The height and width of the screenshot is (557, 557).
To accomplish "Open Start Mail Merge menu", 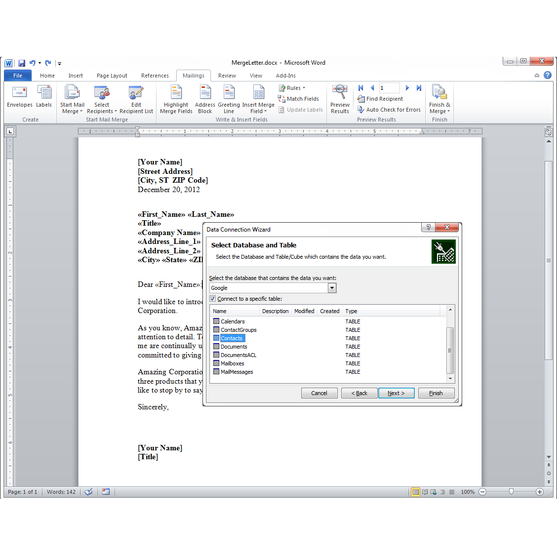I will 72,99.
